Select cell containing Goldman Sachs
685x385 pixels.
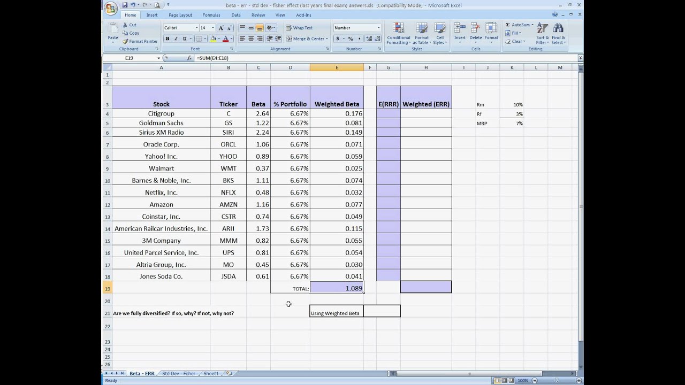pyautogui.click(x=161, y=123)
